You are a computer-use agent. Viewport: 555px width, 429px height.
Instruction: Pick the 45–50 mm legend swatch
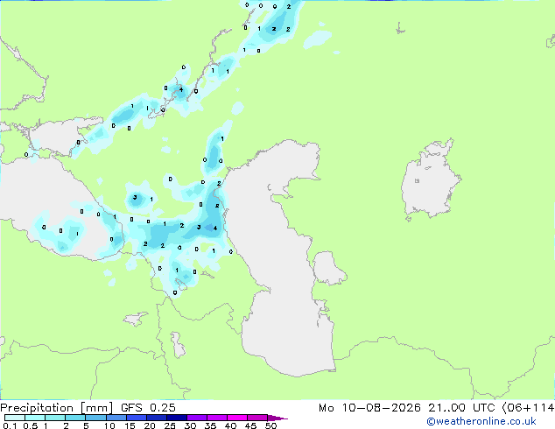pos(257,418)
